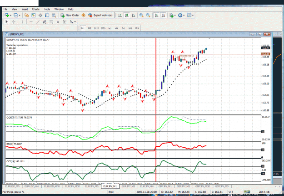The height and width of the screenshot is (196, 284).
Task: Switch to the GBPJPY,M1 chart tab
Action: tap(165, 186)
